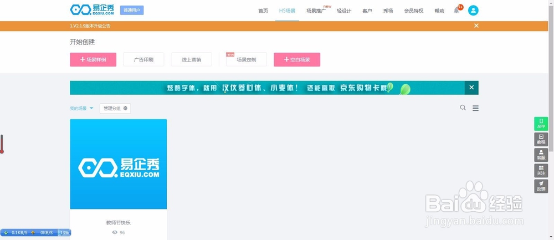Open the 反馈 feedback sidebar button

[x=541, y=186]
